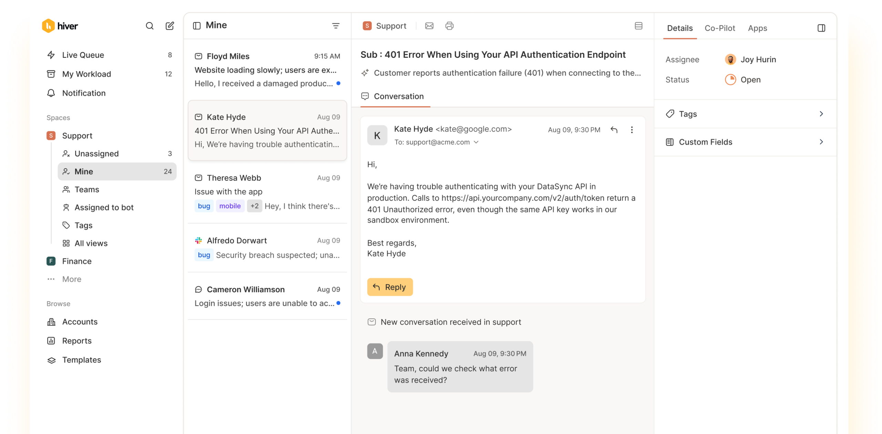Click the print icon in conversation header
The image size is (882, 434).
point(449,26)
